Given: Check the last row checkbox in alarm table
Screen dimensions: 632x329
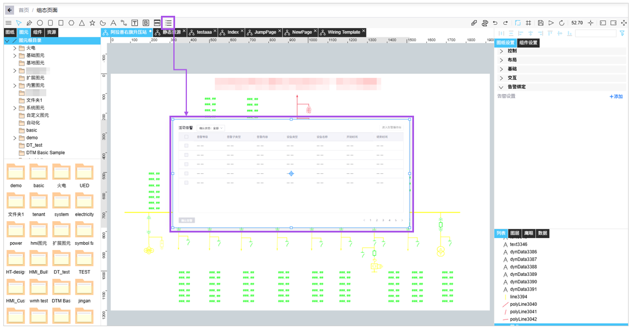Looking at the screenshot, I should pos(187,183).
